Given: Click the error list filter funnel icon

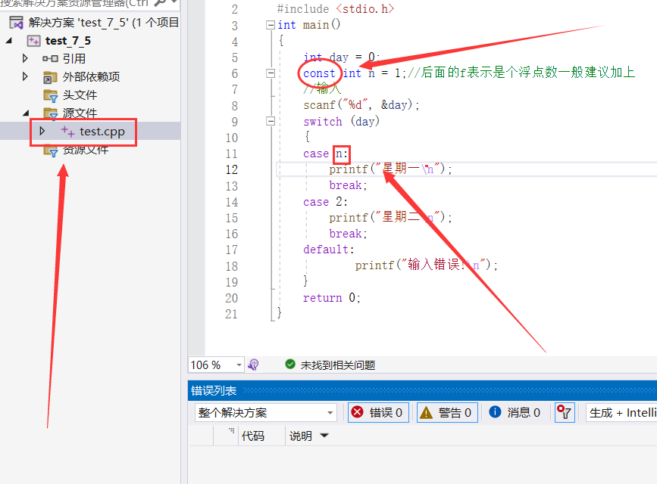Looking at the screenshot, I should [x=565, y=412].
